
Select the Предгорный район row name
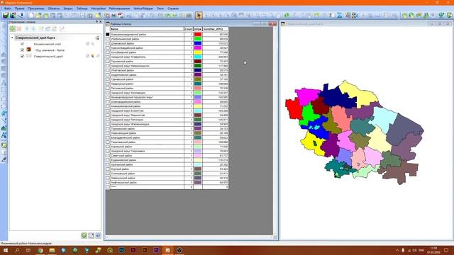tap(122, 84)
